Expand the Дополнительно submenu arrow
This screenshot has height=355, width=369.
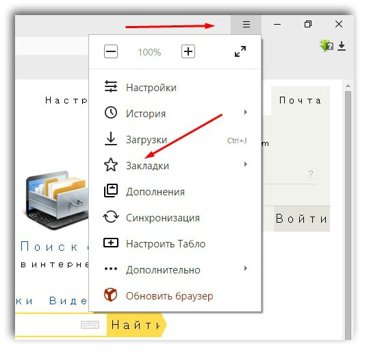tap(246, 269)
